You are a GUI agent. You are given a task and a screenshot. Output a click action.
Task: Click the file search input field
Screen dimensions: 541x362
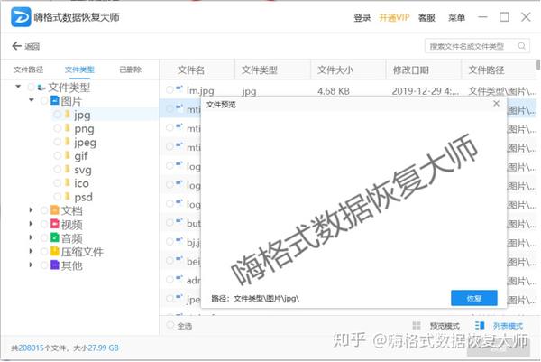coord(477,46)
